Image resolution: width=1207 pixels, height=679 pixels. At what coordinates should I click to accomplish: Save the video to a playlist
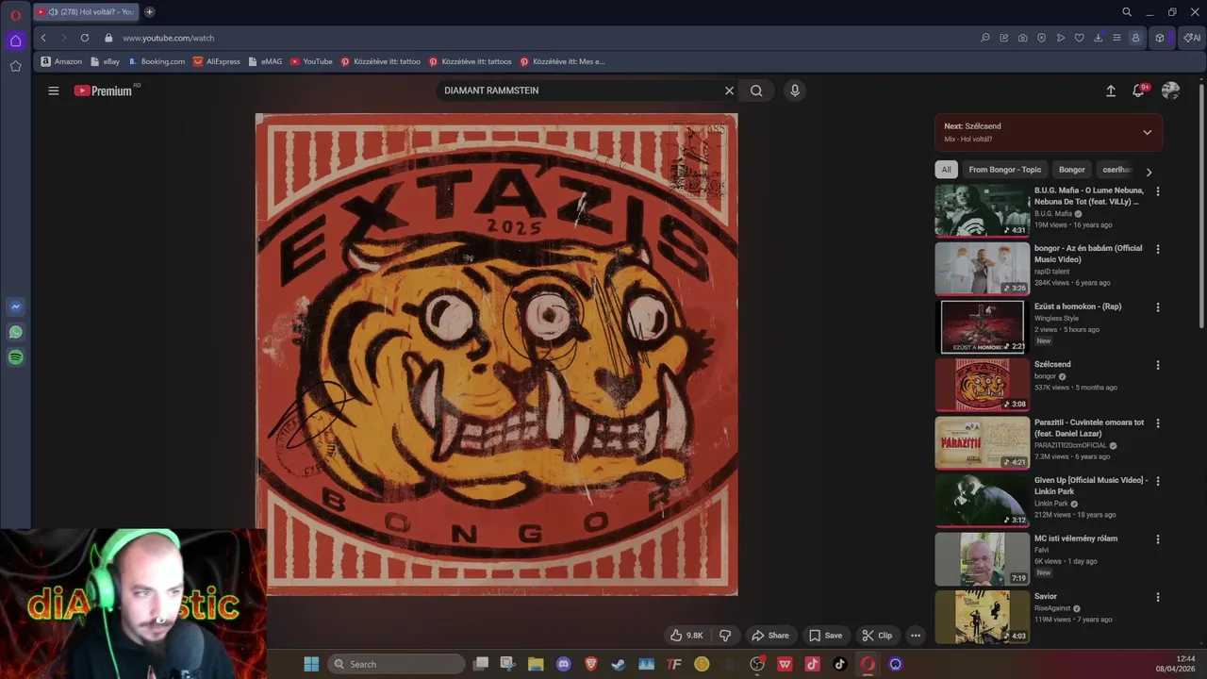[825, 636]
